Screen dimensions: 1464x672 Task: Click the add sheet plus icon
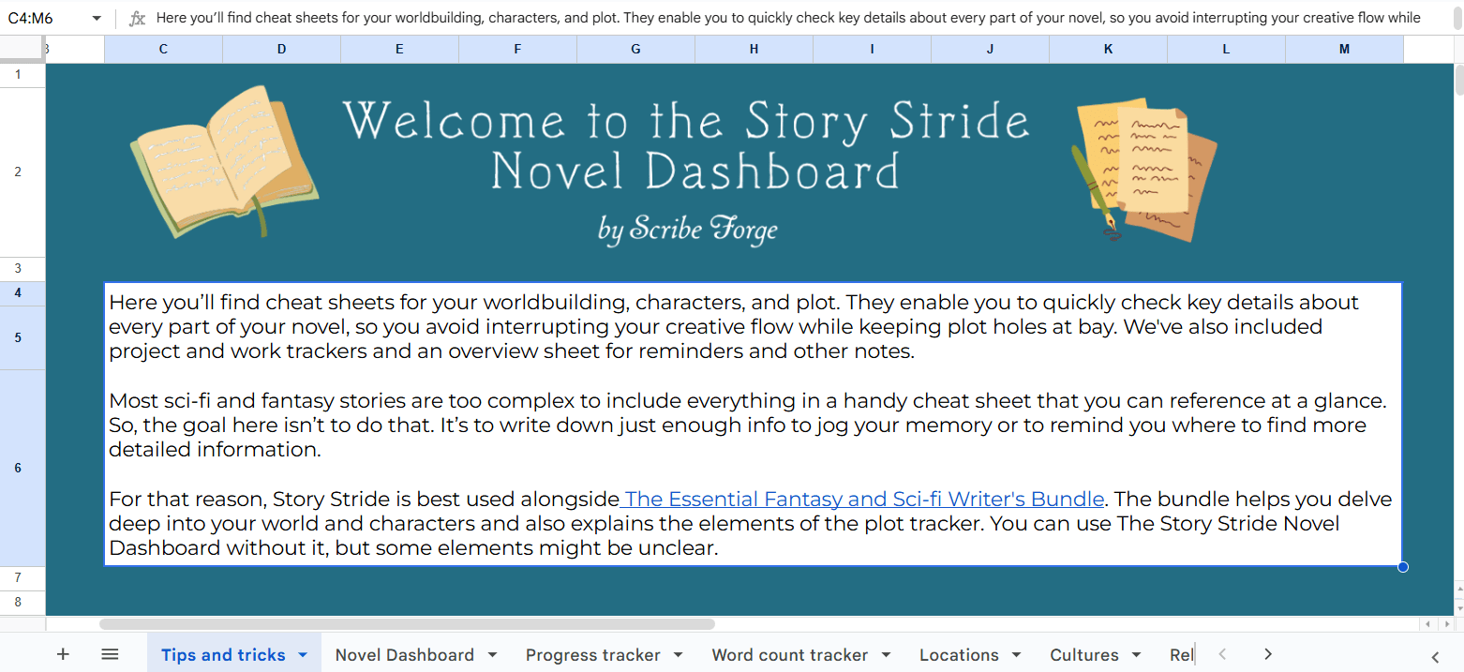[63, 653]
